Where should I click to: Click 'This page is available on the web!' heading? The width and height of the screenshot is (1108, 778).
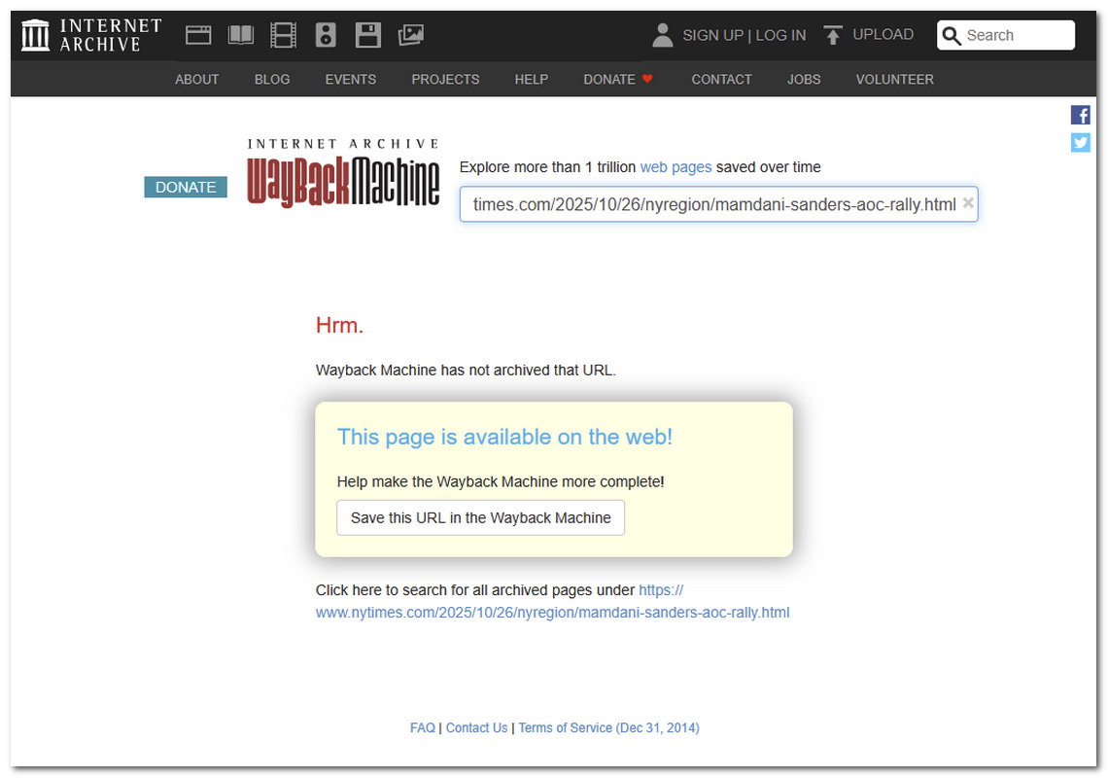coord(504,437)
